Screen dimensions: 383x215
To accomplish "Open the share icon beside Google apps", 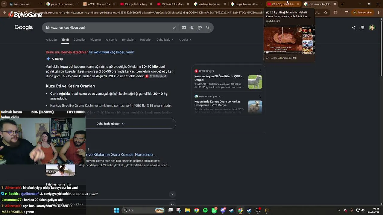I will (354, 27).
